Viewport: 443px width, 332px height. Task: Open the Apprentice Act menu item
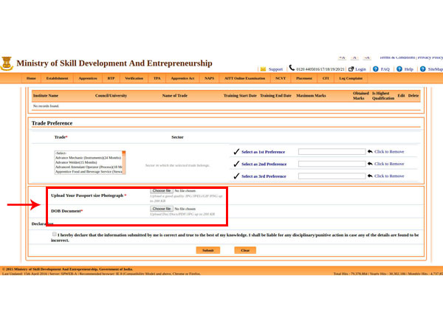click(x=182, y=78)
